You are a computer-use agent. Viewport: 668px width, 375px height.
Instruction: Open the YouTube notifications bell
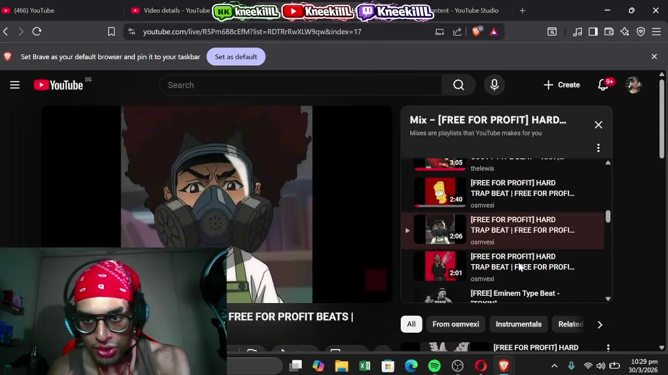603,85
